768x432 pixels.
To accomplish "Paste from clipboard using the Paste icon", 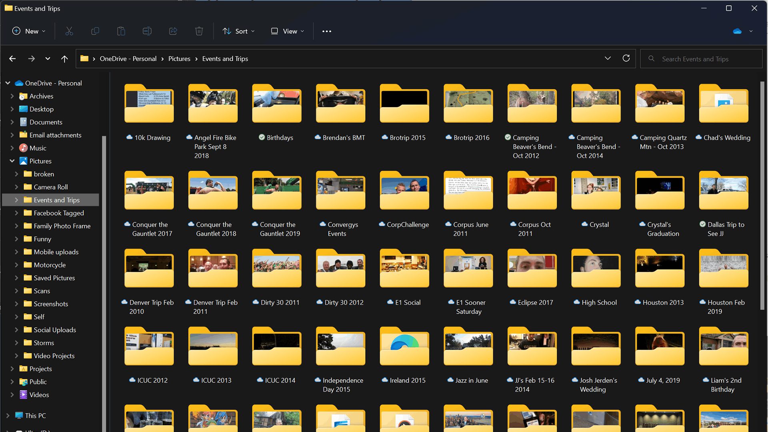I will coord(121,31).
